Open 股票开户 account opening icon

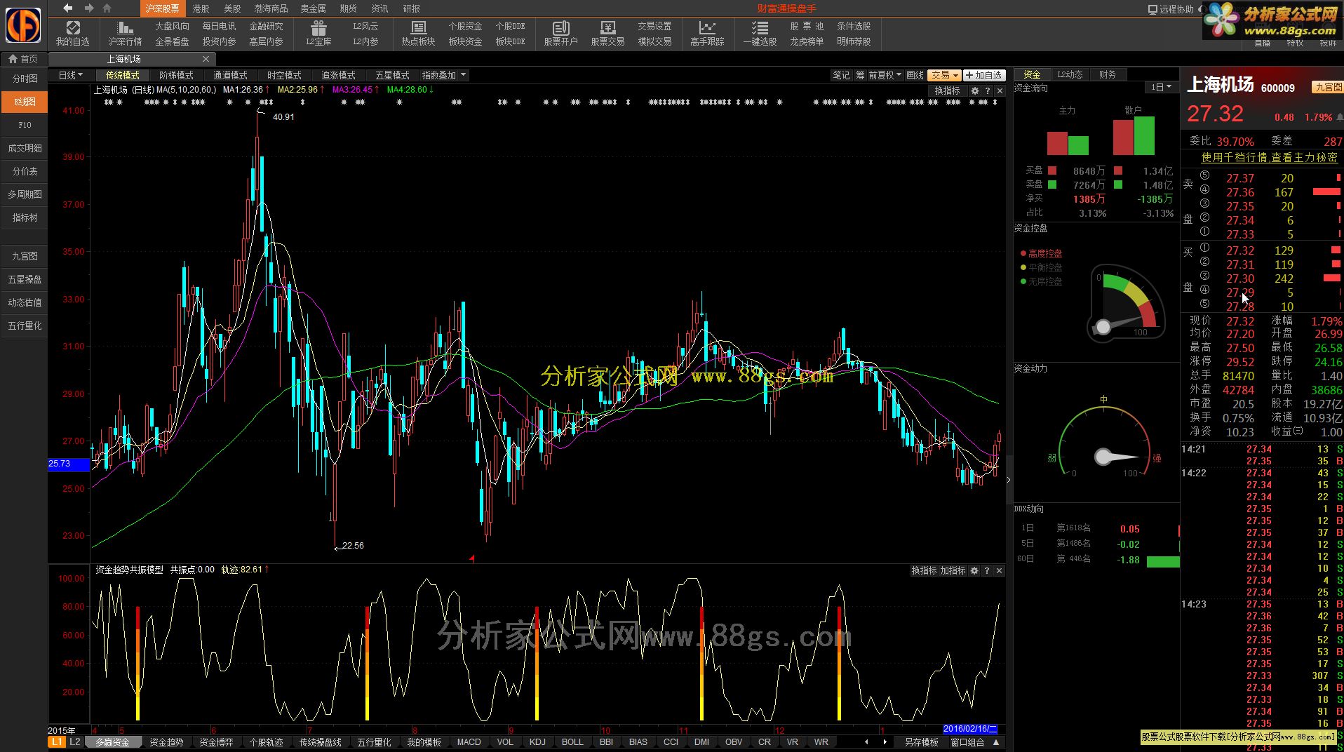click(x=560, y=33)
